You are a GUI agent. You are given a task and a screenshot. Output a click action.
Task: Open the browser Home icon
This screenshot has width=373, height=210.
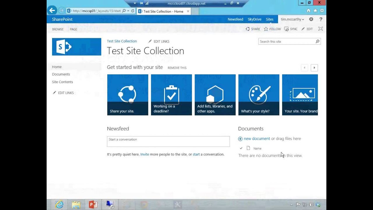click(309, 10)
